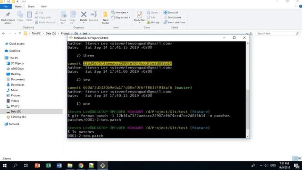Viewport: 302px width, 170px height.
Task: Open CD Drive (E:) in sidebar
Action: [x=16, y=117]
